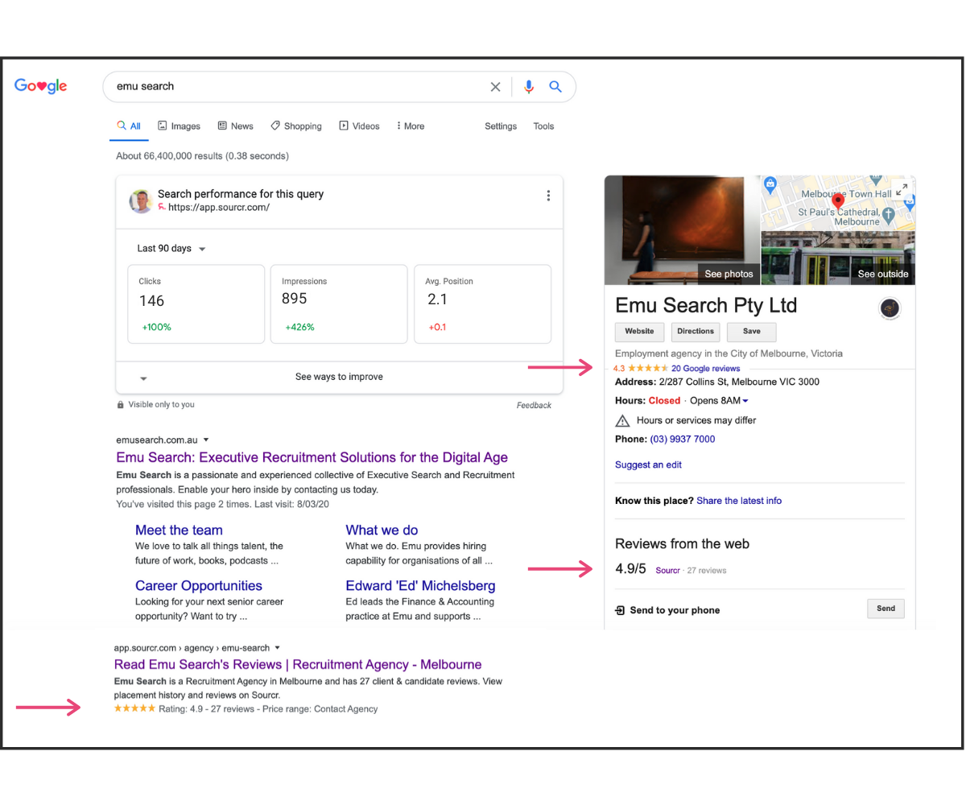This screenshot has height=805, width=966.
Task: Click the lock icon beside Visible only to you
Action: pos(121,405)
